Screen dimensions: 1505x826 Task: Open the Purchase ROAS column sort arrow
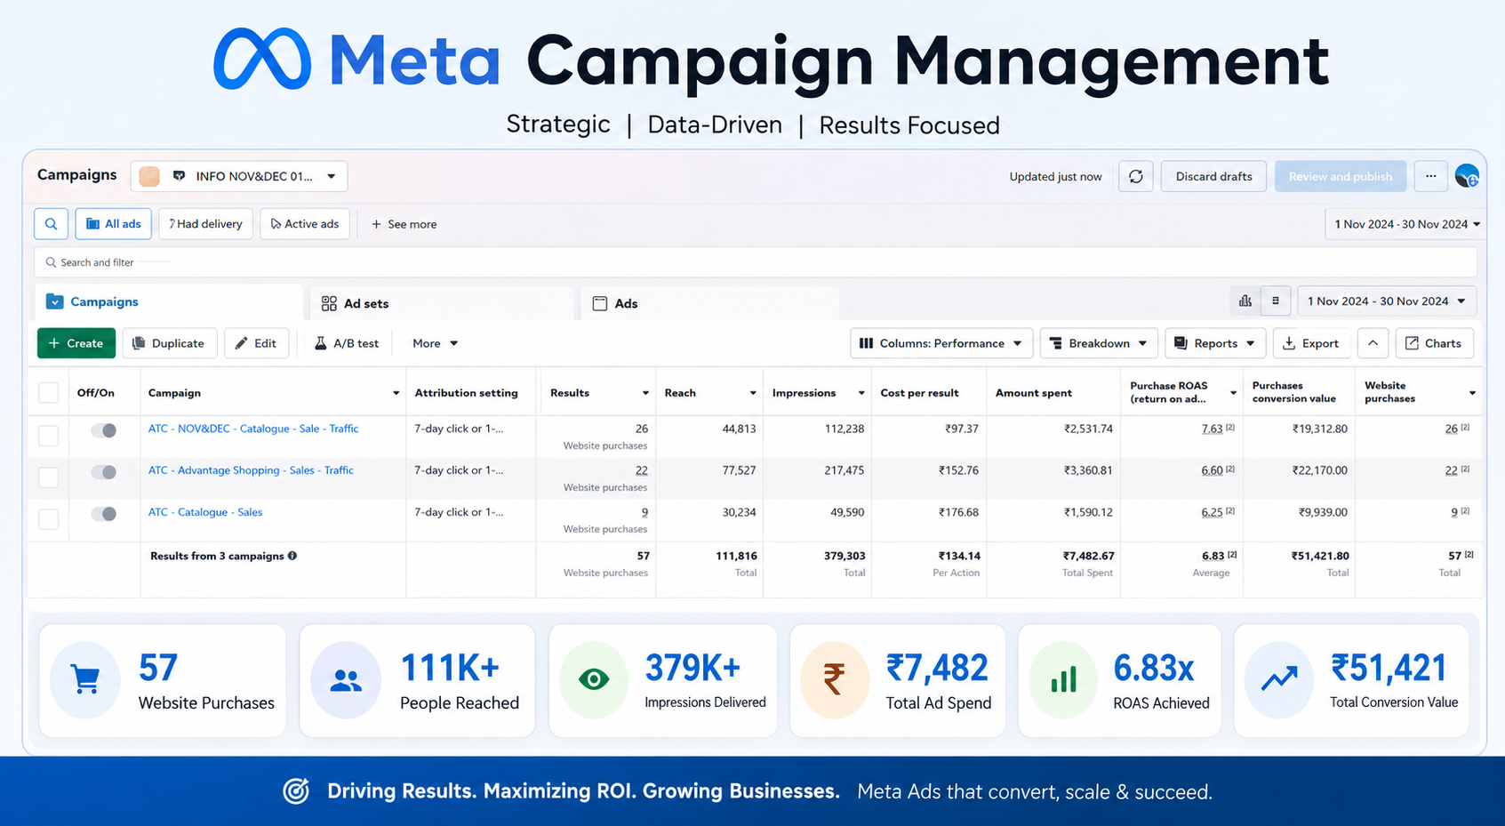(1233, 393)
